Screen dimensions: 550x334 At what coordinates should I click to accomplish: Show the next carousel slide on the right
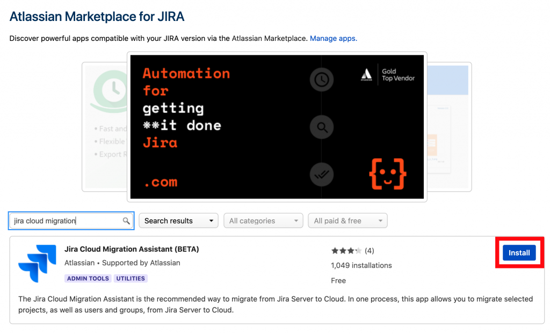point(450,127)
